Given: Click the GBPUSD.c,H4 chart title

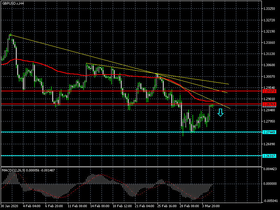Looking at the screenshot, I should 13,3.
